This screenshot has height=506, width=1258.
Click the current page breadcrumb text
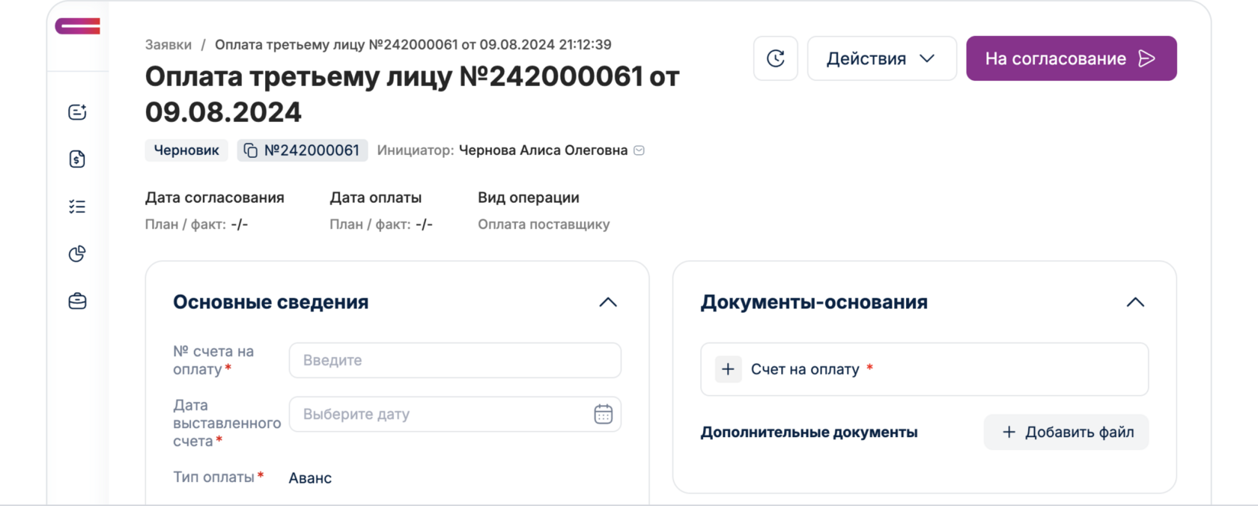point(413,45)
